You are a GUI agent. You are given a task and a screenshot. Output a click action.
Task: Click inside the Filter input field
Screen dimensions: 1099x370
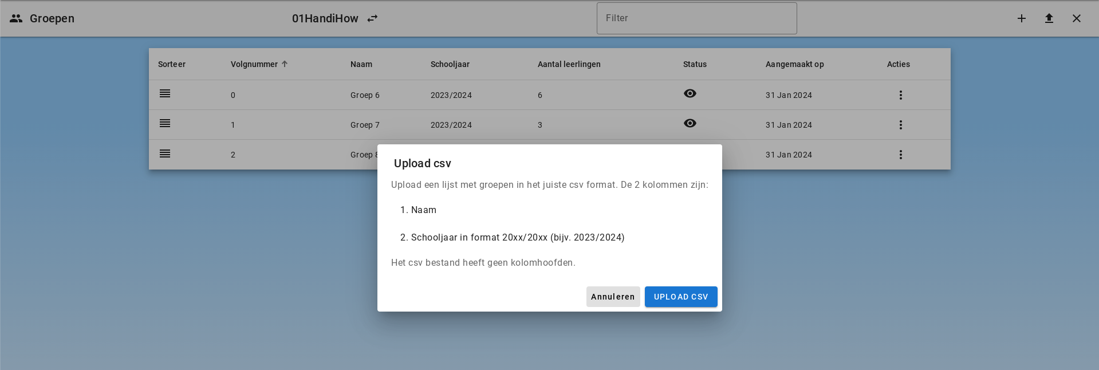click(696, 18)
